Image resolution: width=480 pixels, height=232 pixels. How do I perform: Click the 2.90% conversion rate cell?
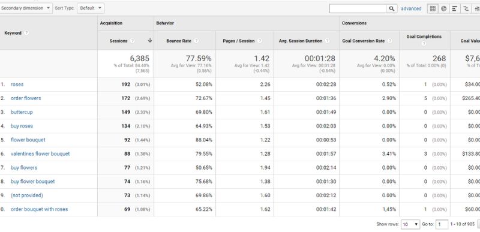(x=389, y=98)
